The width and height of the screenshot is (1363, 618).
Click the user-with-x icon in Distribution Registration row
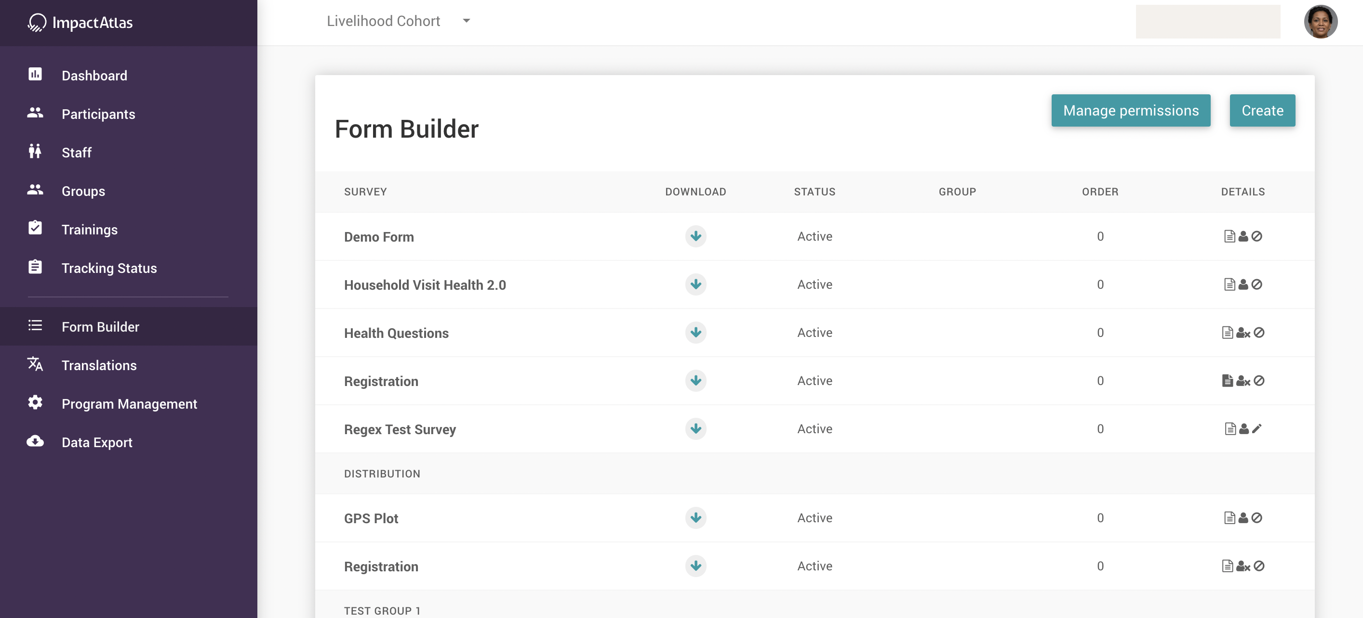(1243, 566)
